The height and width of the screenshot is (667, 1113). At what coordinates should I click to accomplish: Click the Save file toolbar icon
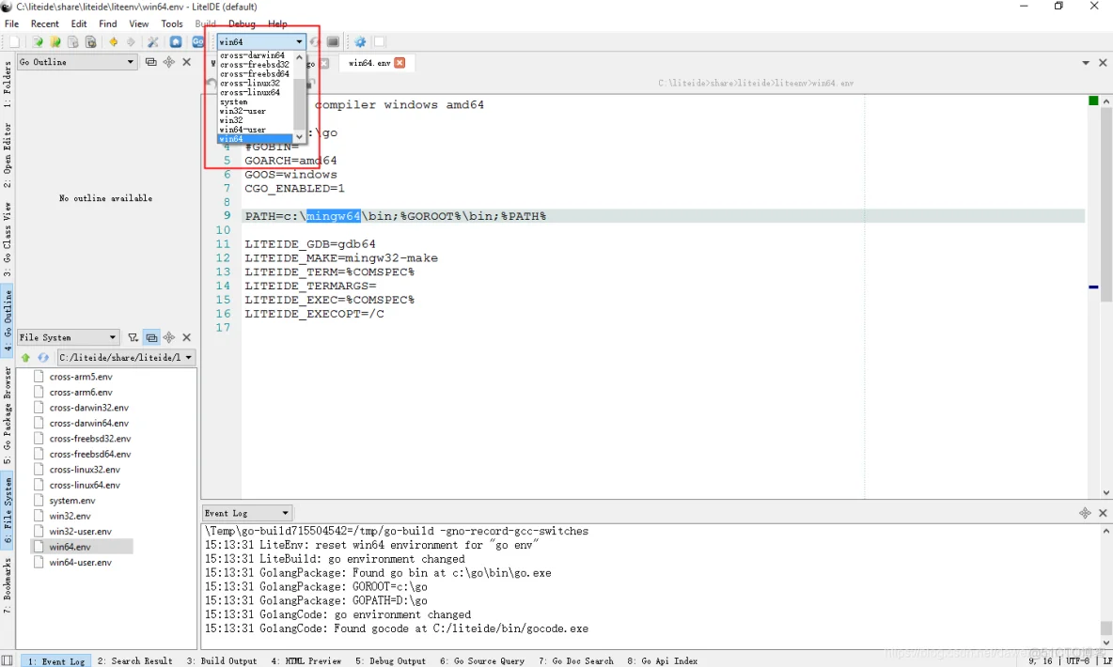tap(72, 42)
